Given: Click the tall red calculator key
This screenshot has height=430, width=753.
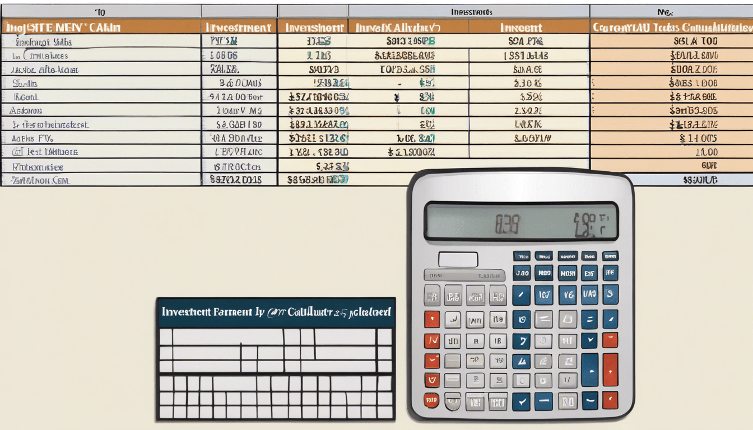Looking at the screenshot, I should coord(610,369).
